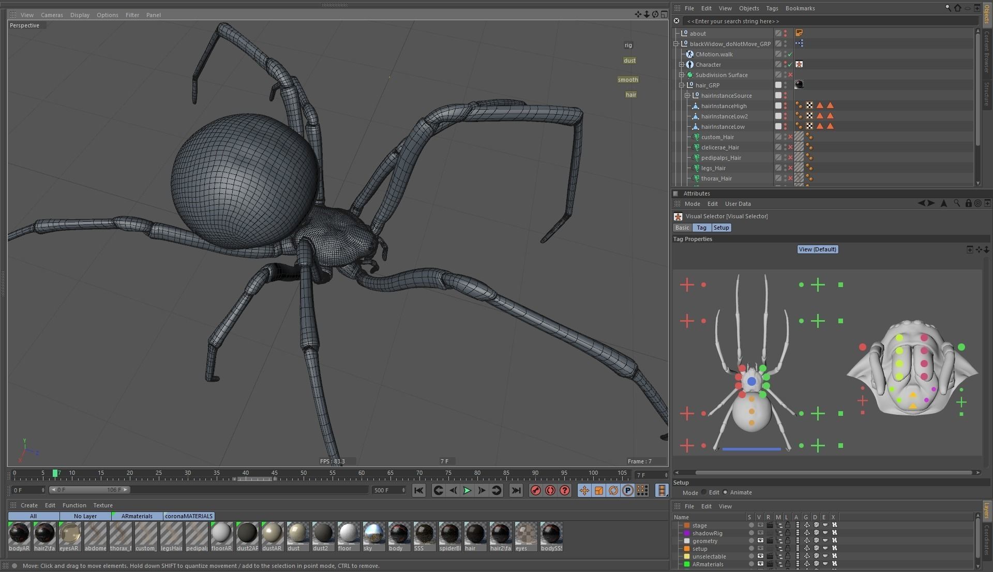Toggle Rotation keyframing with the circular arrows icon
The image size is (993, 572).
click(613, 490)
